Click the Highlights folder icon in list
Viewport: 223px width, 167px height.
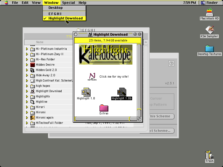click(33, 97)
